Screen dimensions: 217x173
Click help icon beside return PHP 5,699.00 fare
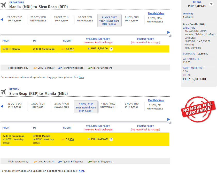point(111,139)
